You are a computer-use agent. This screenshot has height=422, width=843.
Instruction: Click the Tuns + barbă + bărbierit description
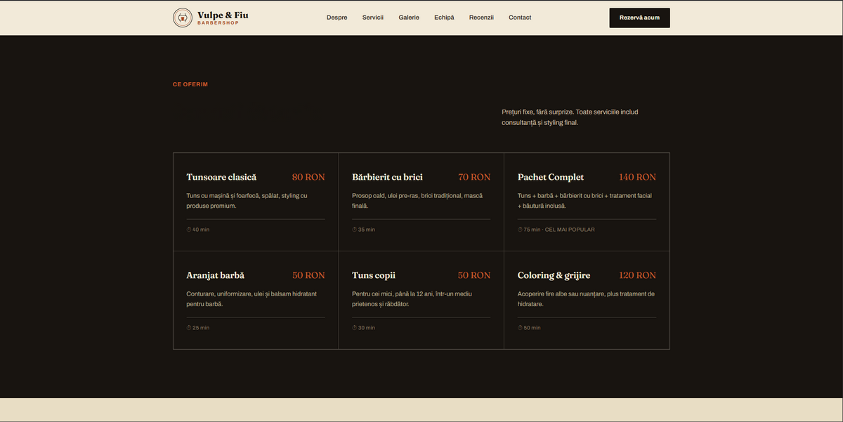point(584,201)
